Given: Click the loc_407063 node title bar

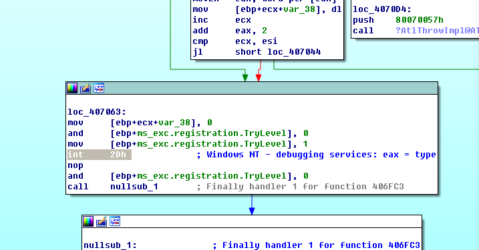Looking at the screenshot, I should [252, 88].
